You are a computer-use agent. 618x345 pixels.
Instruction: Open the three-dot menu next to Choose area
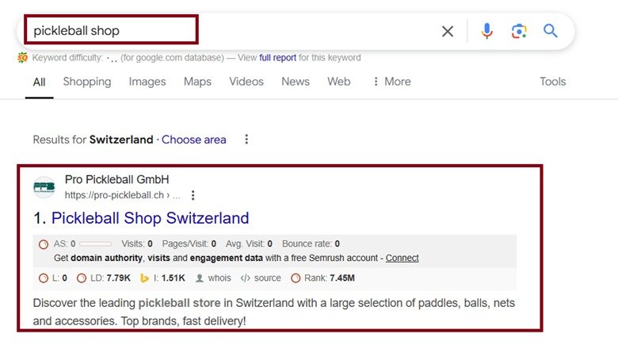pyautogui.click(x=246, y=140)
